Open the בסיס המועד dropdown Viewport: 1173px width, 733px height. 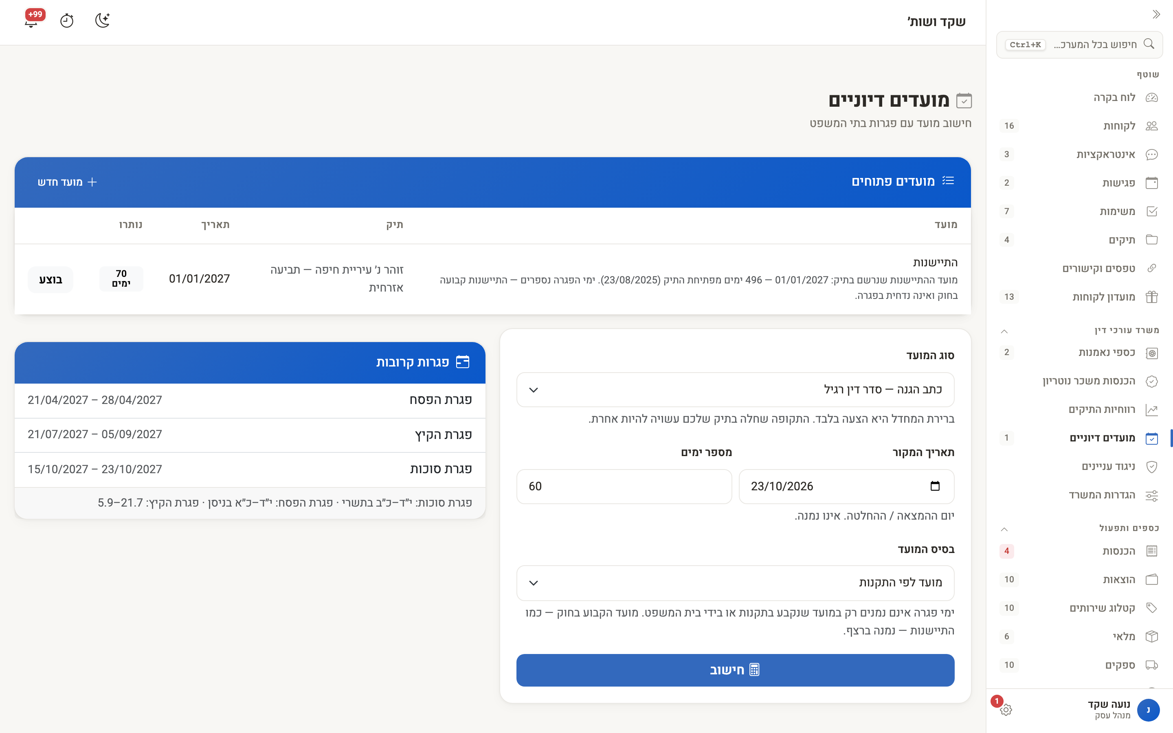(x=735, y=583)
